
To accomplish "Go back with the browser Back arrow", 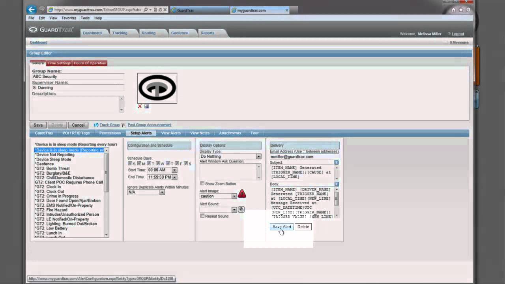I will 32,9.
